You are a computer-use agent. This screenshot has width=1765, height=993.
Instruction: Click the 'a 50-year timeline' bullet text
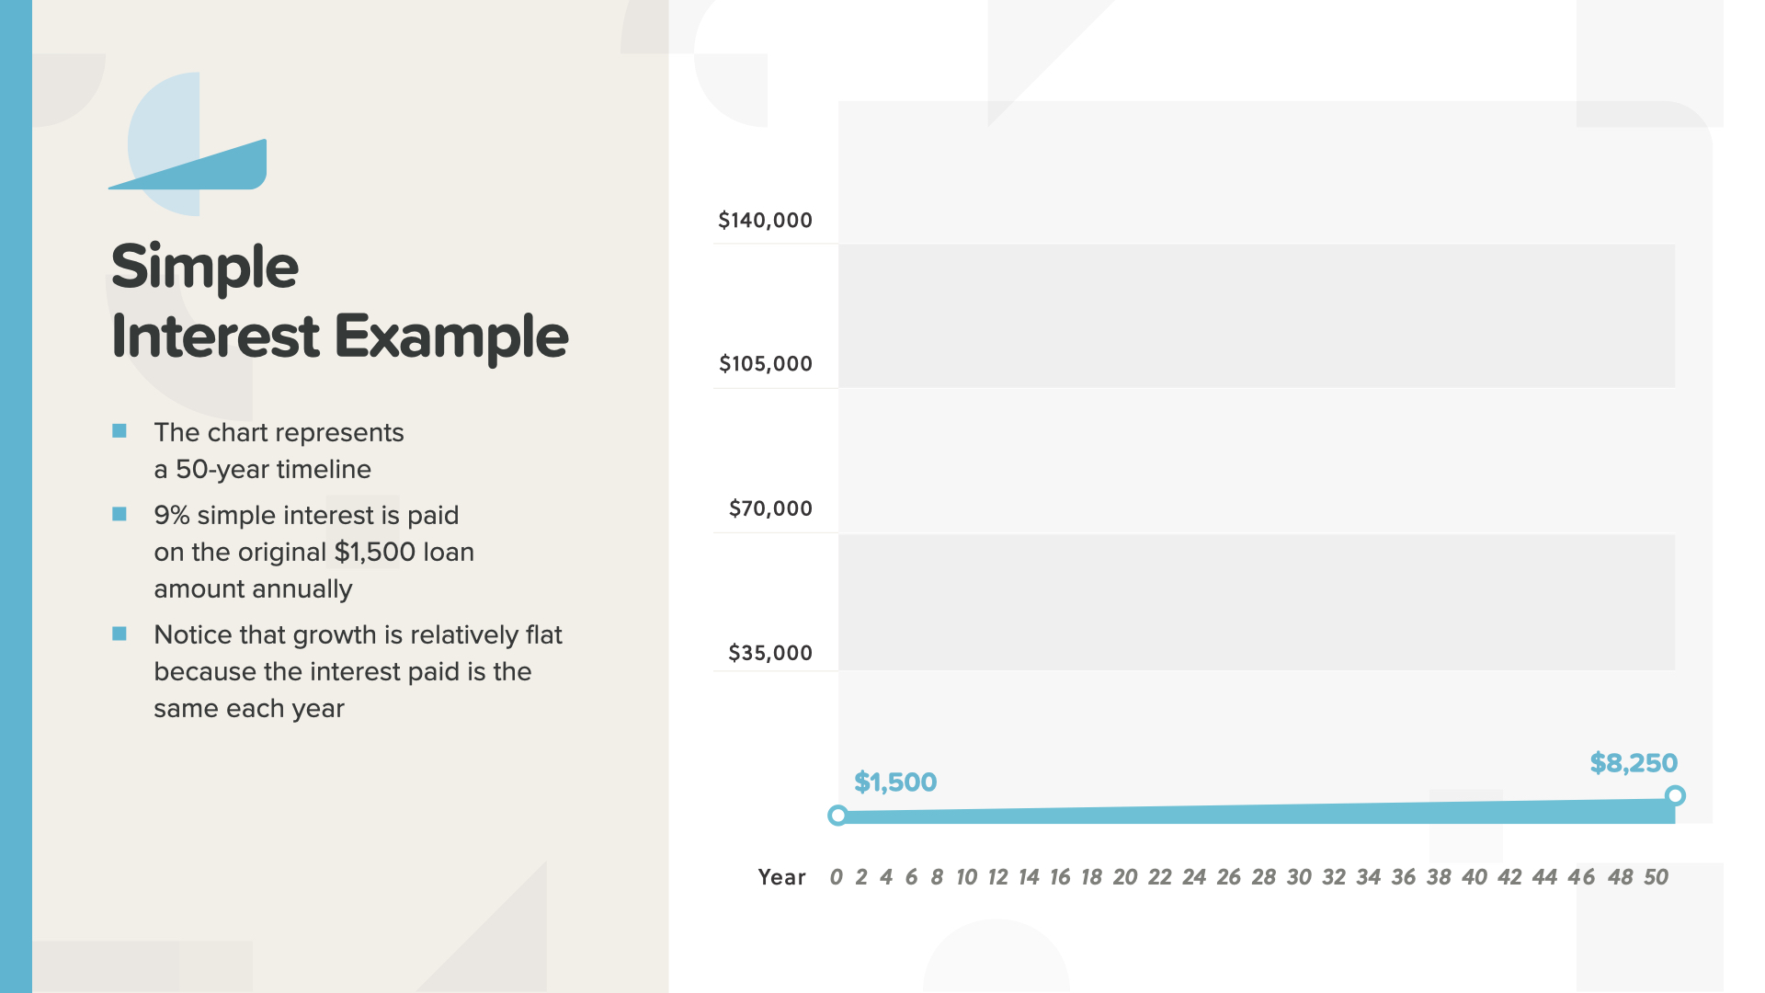coord(262,469)
